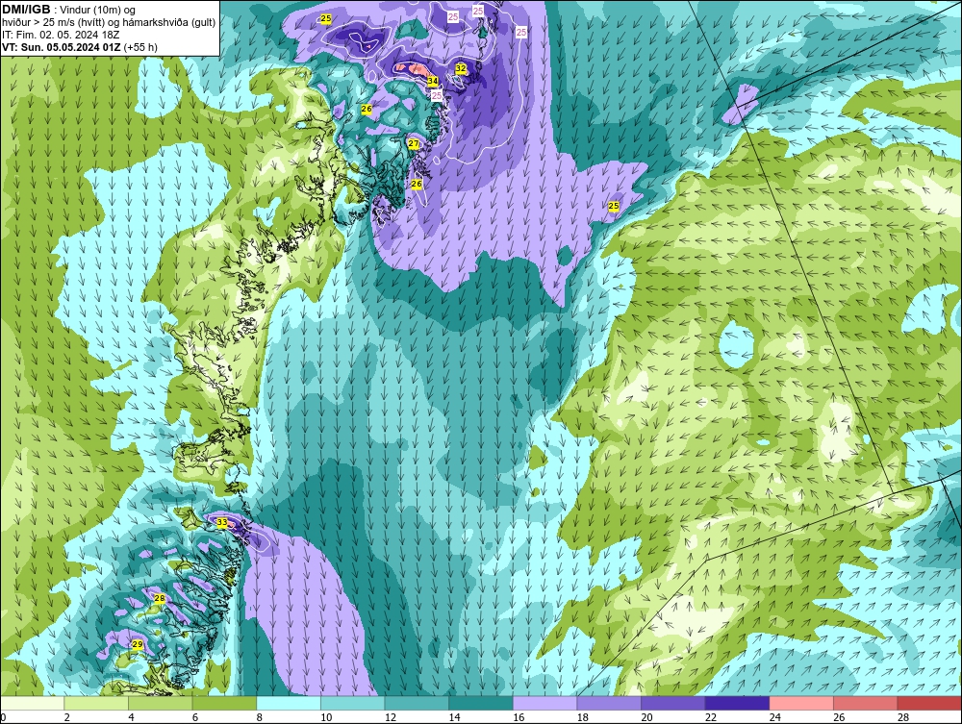Click the '12' tick on the legend scale
Screen dimensions: 962x724
(391, 717)
